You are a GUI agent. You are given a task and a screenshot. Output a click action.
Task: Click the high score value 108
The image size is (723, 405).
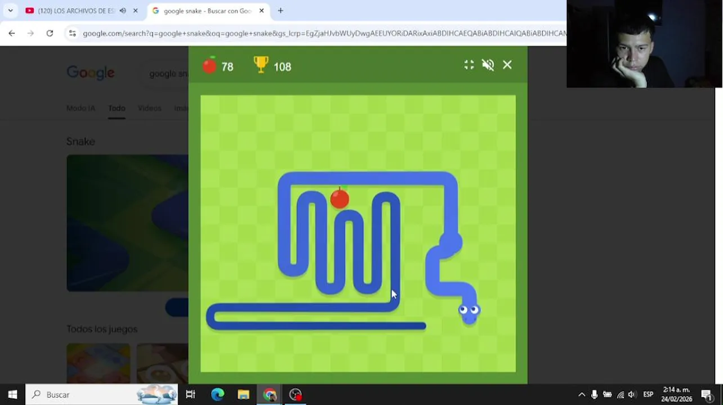coord(282,67)
